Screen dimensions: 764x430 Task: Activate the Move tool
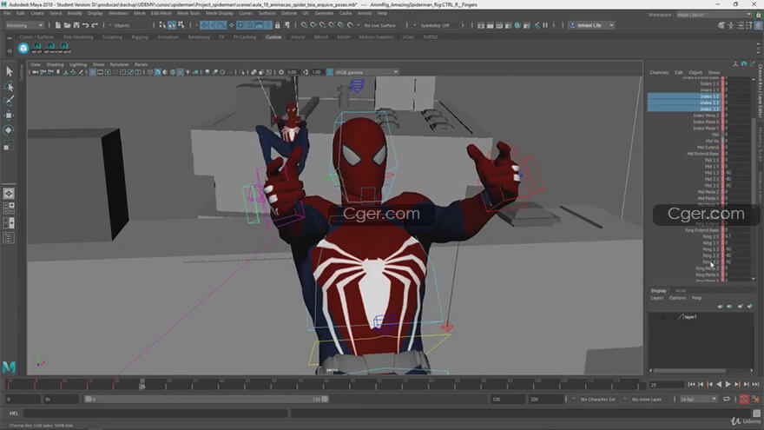click(9, 116)
